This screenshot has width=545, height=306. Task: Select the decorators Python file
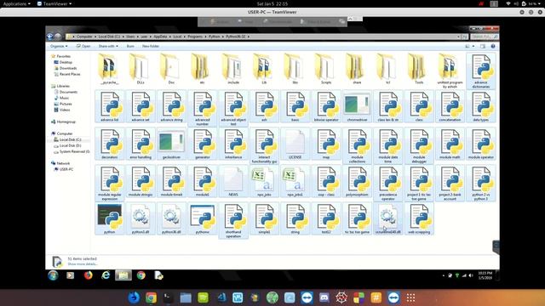[x=110, y=144]
